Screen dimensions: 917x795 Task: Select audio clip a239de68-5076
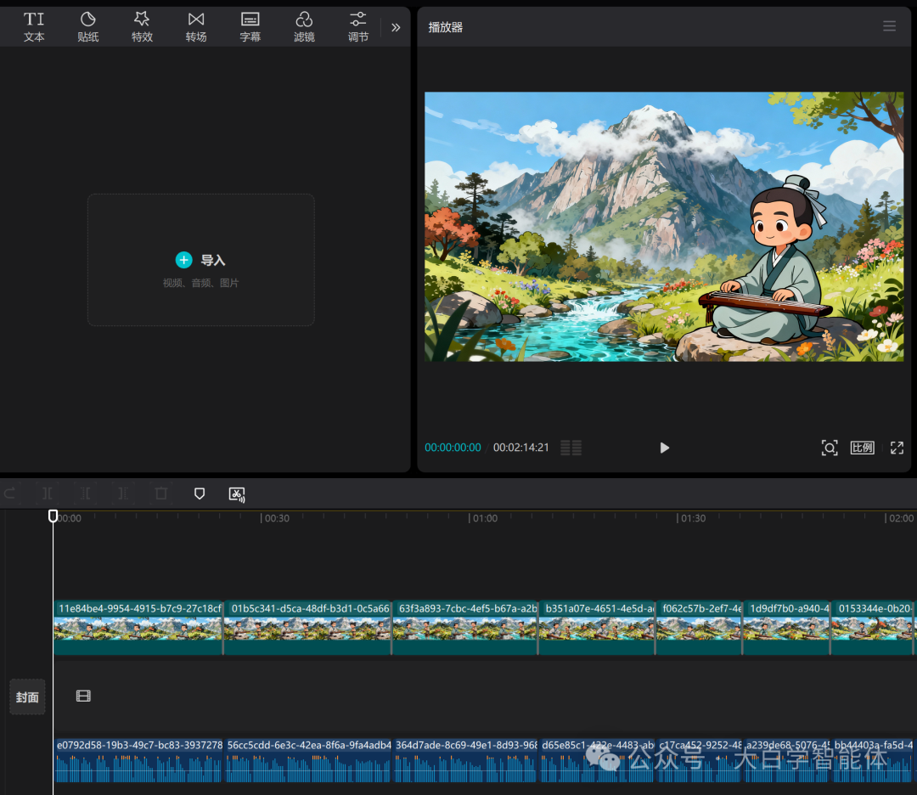(787, 760)
